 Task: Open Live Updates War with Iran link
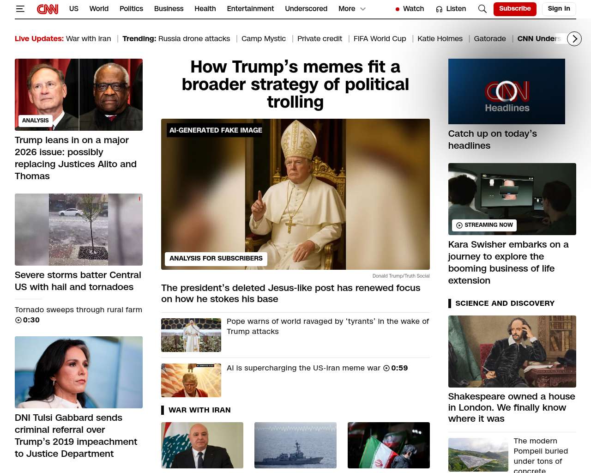[63, 39]
